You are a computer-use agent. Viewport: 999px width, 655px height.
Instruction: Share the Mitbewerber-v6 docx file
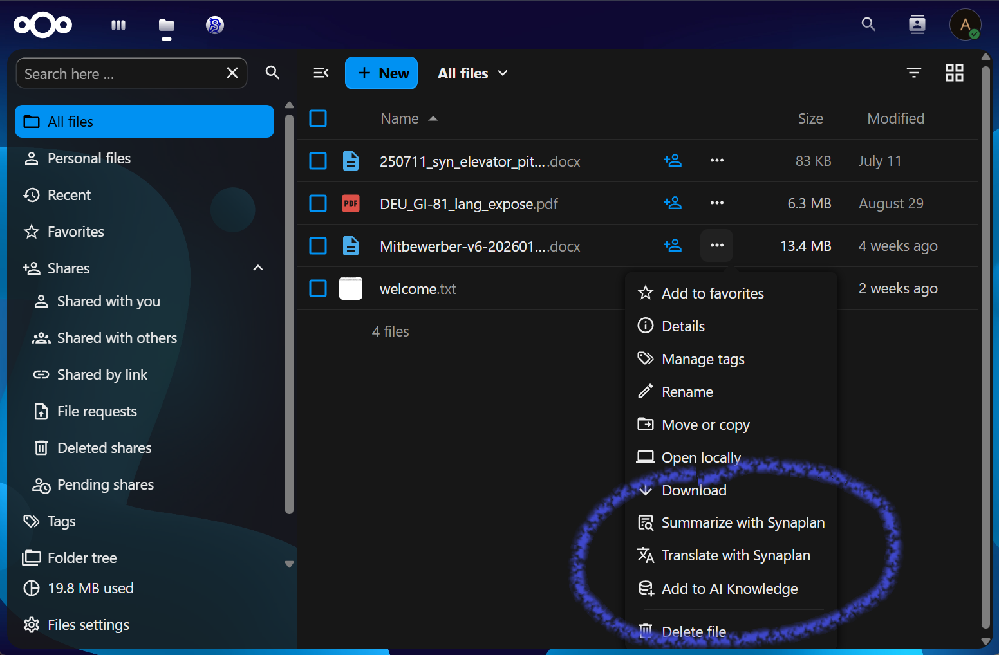click(x=673, y=246)
